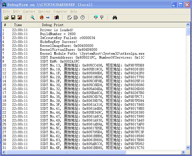Toggle the Autoscroll toolbar icon
The image size is (192, 156).
76,18
